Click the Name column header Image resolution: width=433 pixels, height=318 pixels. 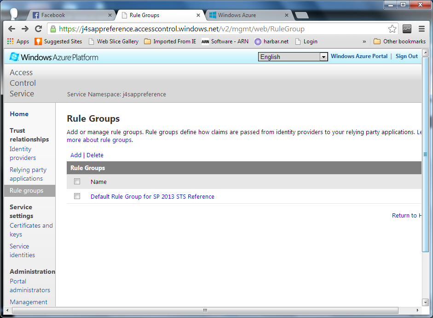click(x=98, y=182)
